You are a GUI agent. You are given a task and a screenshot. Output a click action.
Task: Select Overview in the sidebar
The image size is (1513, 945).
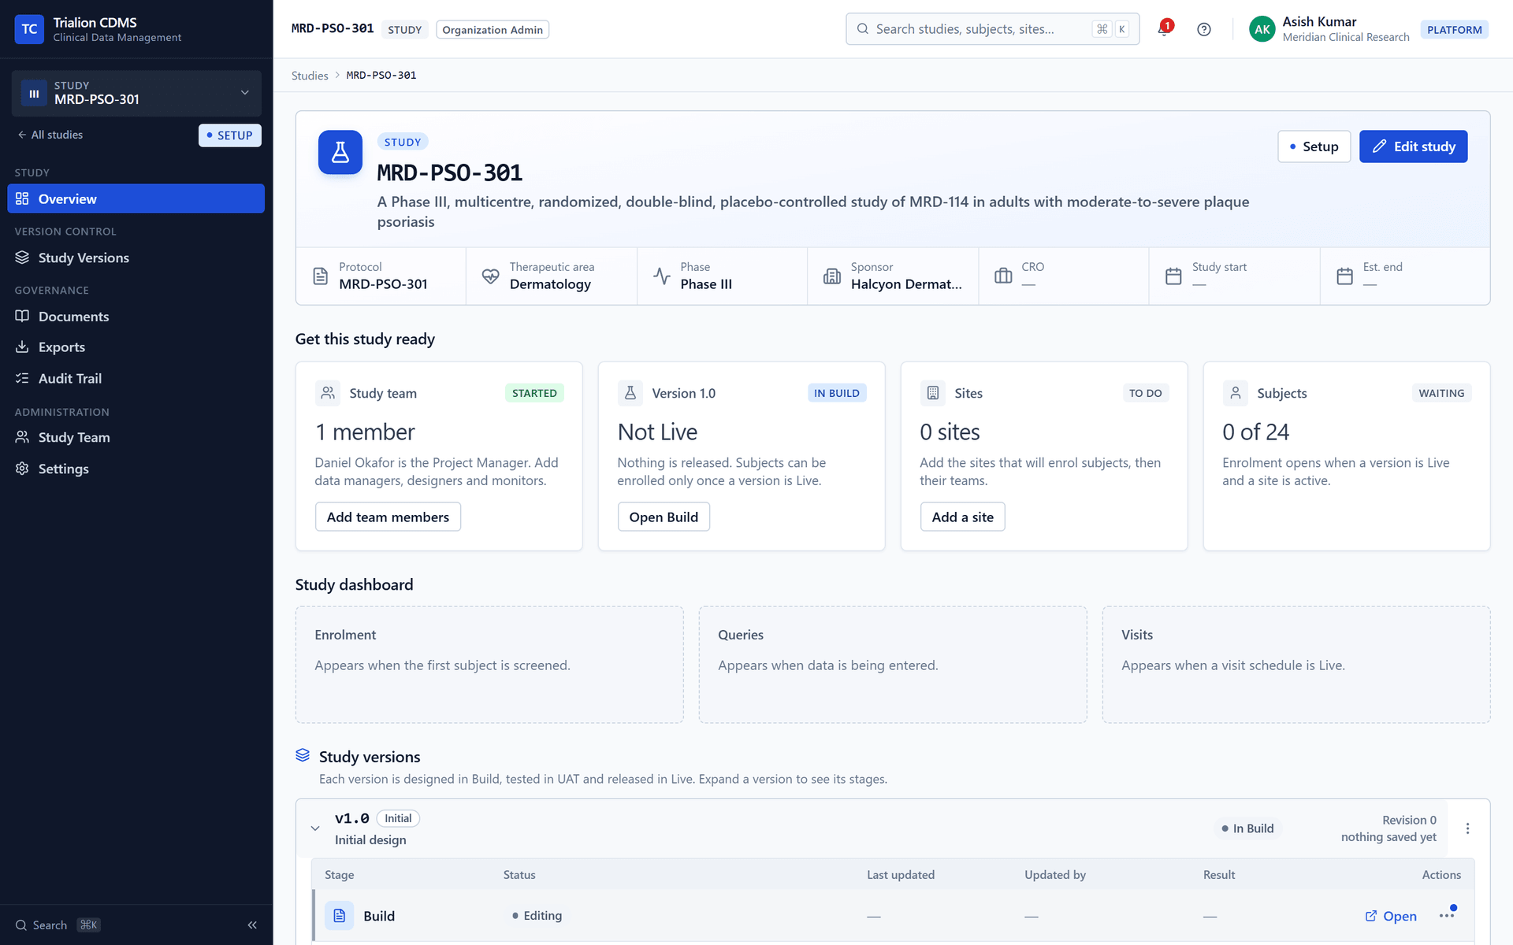(x=136, y=198)
